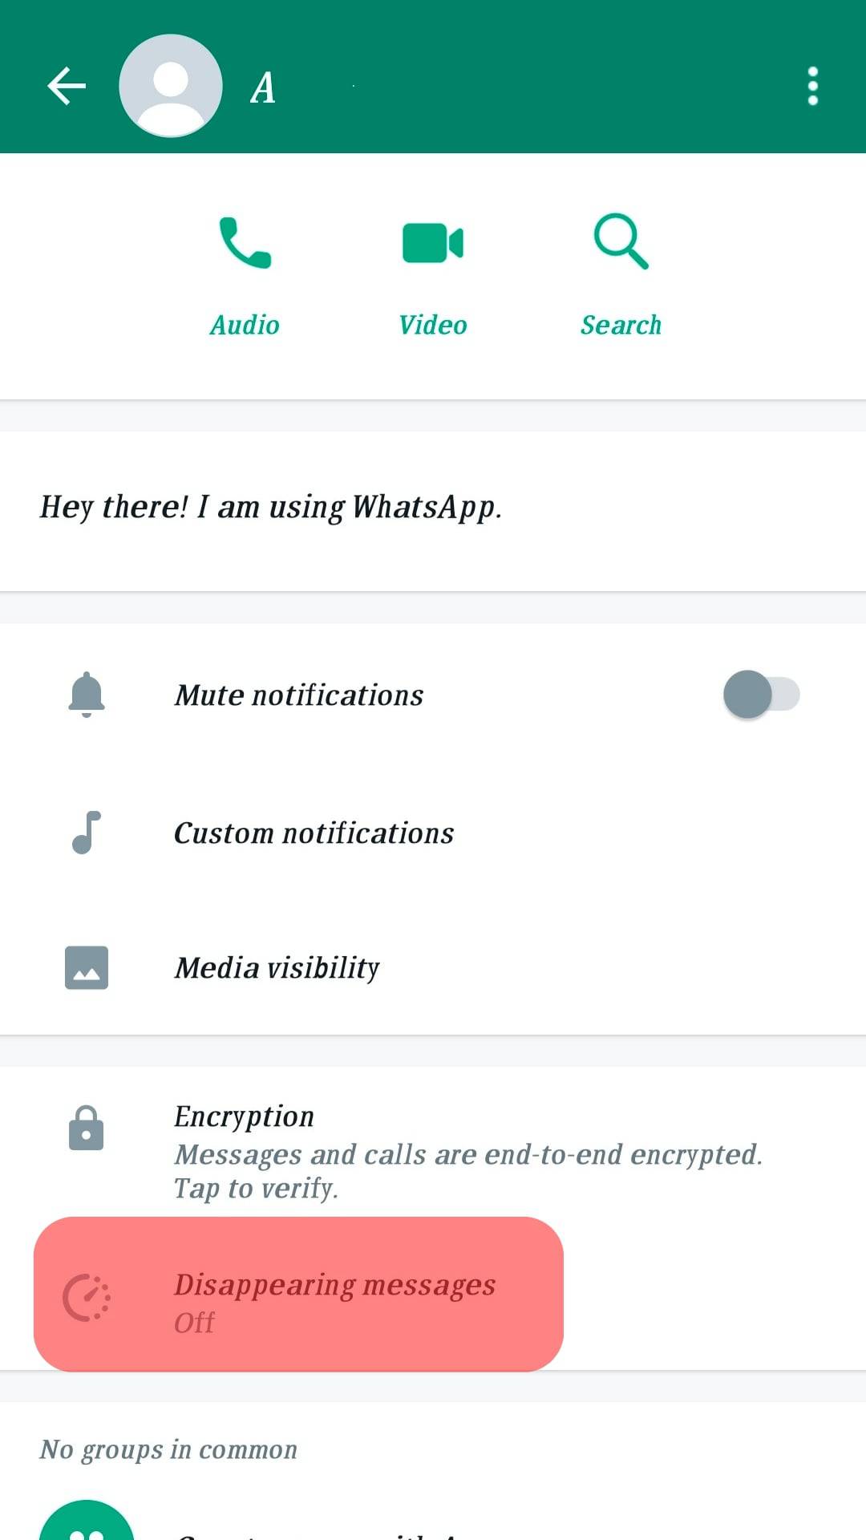
Task: Open the three-dot overflow menu
Action: 812,86
